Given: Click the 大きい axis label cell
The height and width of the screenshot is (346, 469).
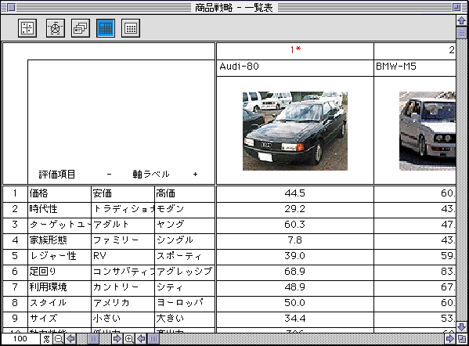Looking at the screenshot, I should [185, 319].
